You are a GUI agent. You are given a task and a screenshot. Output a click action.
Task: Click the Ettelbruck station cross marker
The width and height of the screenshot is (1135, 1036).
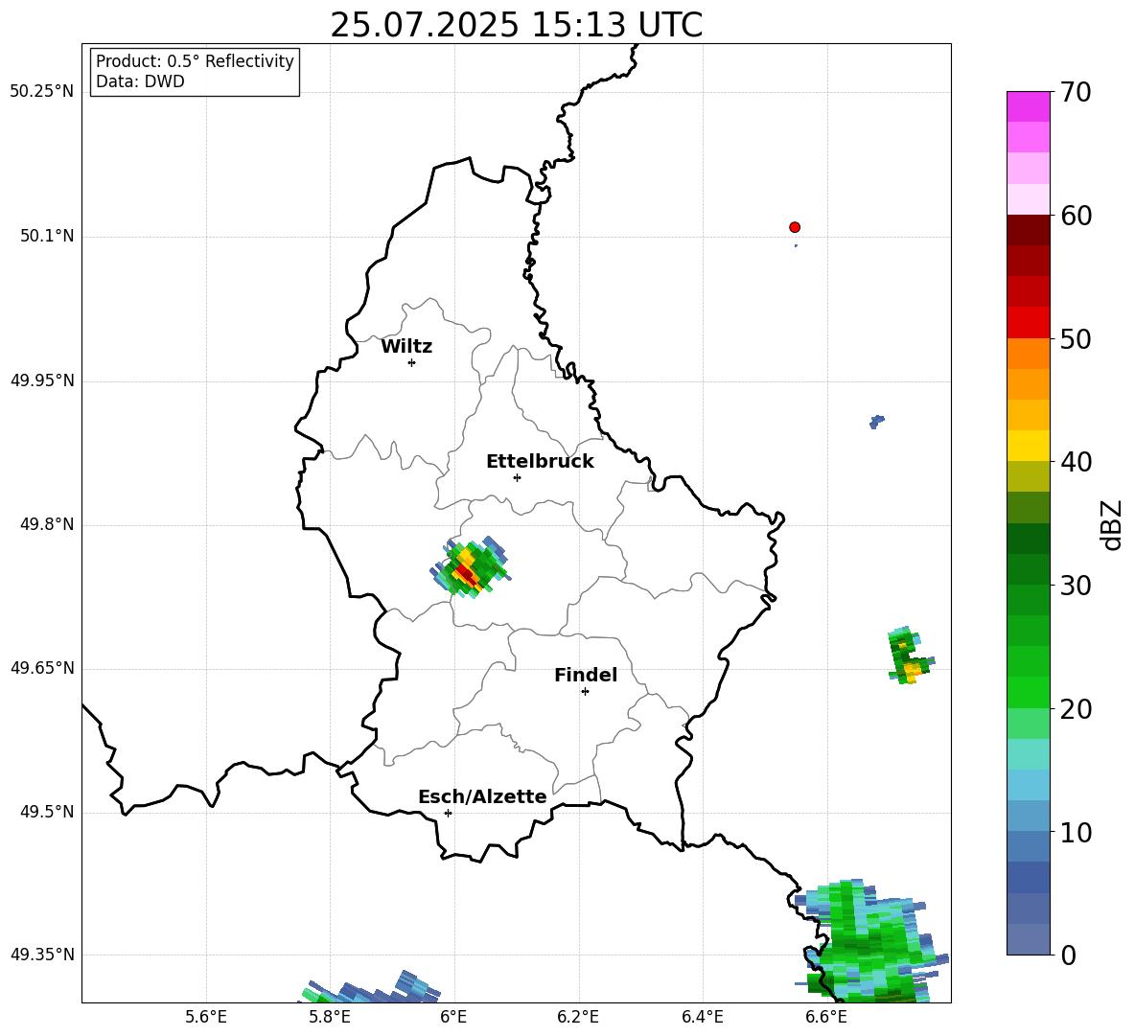(517, 477)
